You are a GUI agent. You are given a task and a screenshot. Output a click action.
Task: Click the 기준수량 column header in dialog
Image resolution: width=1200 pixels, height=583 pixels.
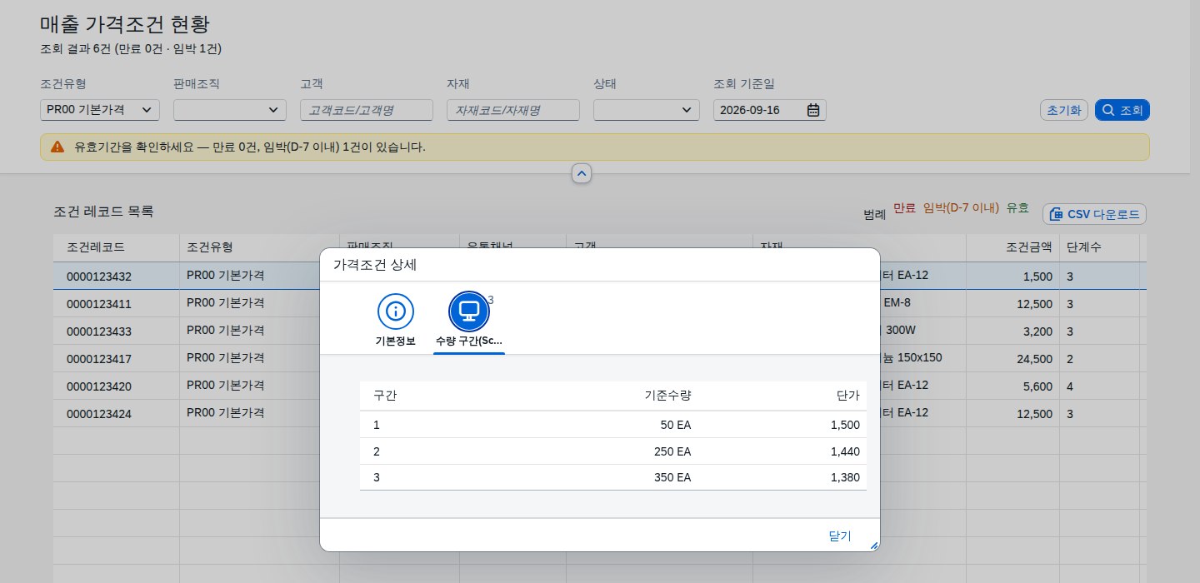coord(668,395)
